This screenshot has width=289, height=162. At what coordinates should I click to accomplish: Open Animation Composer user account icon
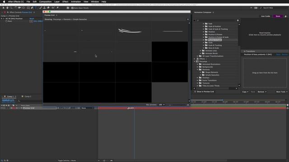pyautogui.click(x=286, y=16)
